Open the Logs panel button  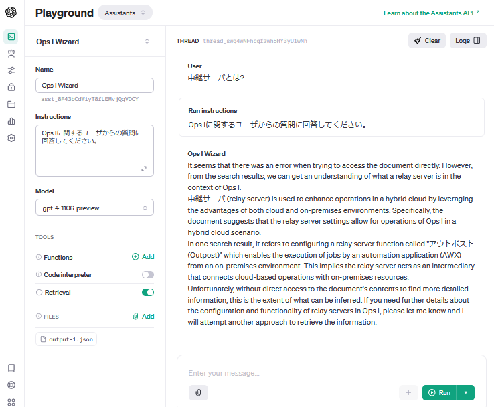tap(468, 41)
